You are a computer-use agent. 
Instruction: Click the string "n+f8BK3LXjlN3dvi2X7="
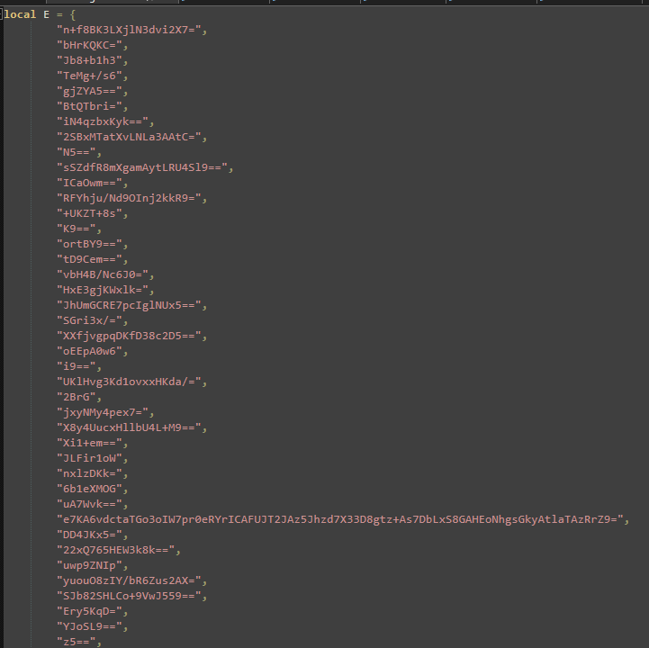click(x=131, y=30)
